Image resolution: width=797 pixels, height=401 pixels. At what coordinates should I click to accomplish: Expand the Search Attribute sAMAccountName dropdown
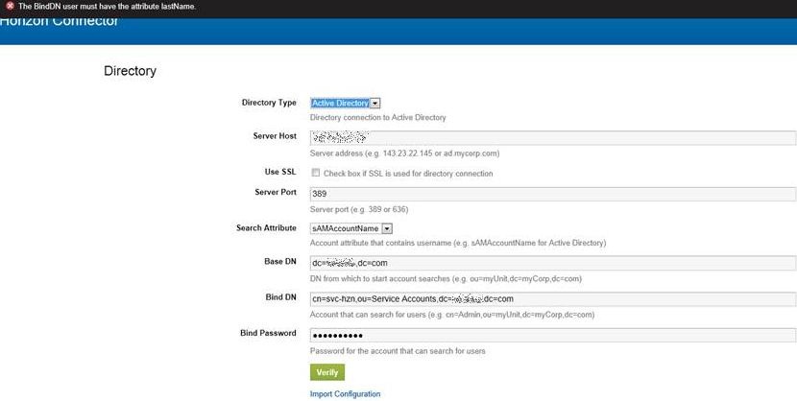[x=351, y=229]
